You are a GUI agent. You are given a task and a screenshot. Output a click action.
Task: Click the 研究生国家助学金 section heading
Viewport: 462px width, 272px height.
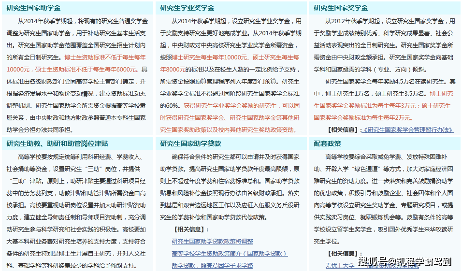point(34,8)
